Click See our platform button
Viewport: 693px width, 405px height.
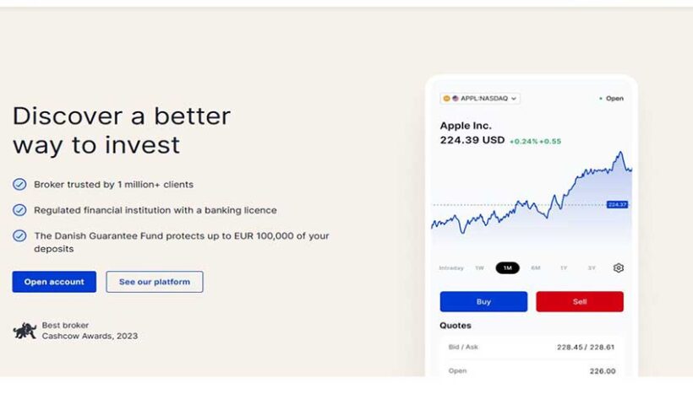(155, 282)
